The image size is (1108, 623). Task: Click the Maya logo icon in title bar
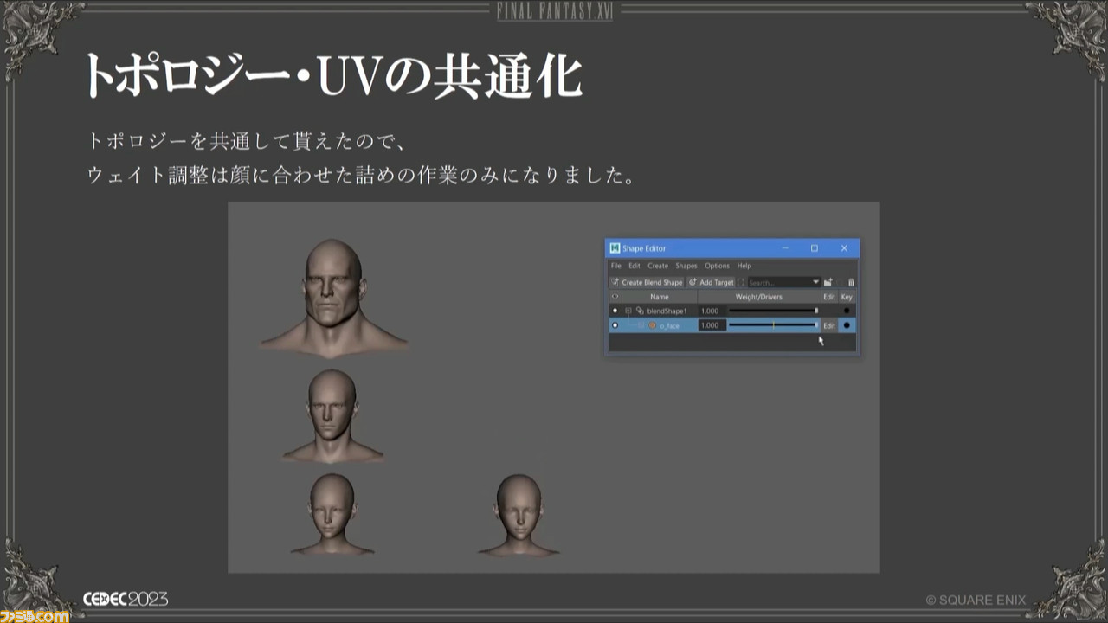coord(615,248)
